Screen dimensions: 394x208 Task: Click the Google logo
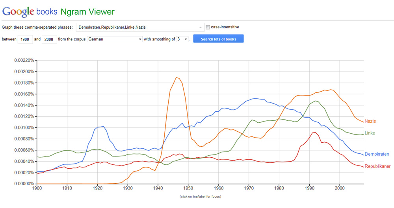(x=18, y=11)
